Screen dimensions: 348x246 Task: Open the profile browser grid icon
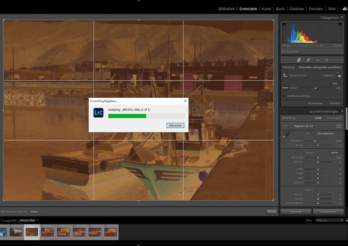click(x=339, y=126)
